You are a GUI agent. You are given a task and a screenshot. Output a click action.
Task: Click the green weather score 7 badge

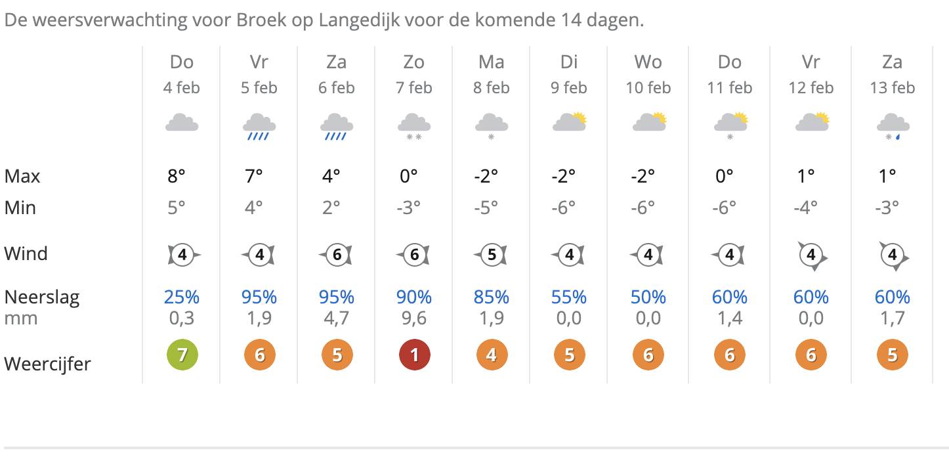(182, 355)
